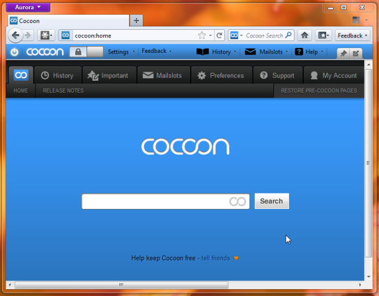Open the My Account tab

tap(334, 75)
